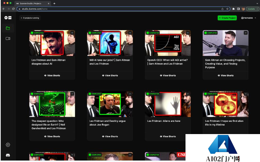Open options menu on 'Lex Fridman and Sam Altman disagree' card
This screenshot has width=260, height=162.
(x=72, y=33)
